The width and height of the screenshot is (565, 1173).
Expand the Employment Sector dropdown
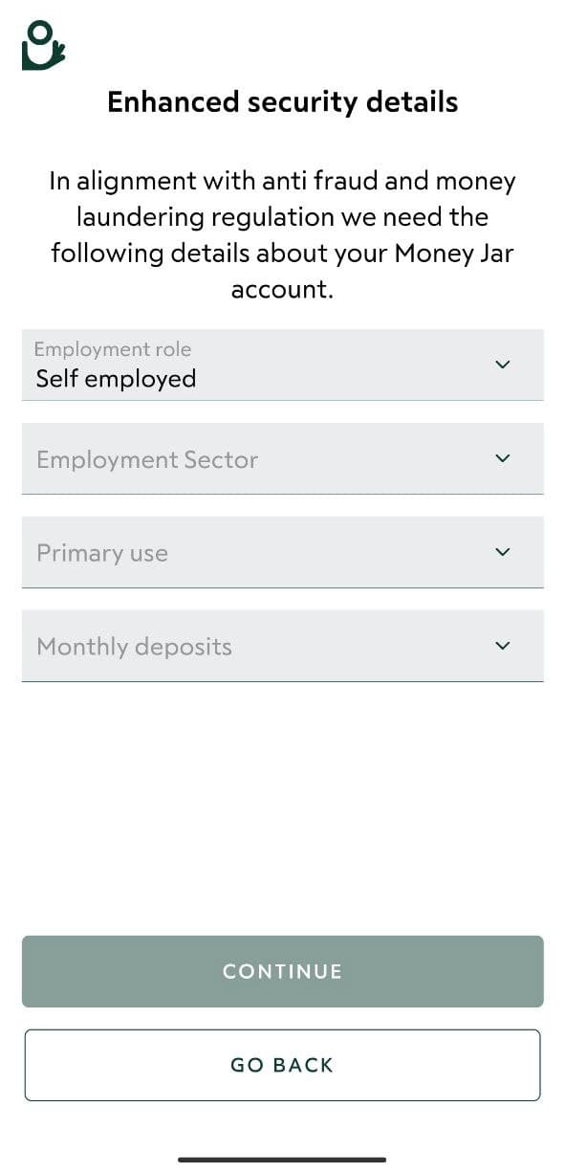pos(282,458)
